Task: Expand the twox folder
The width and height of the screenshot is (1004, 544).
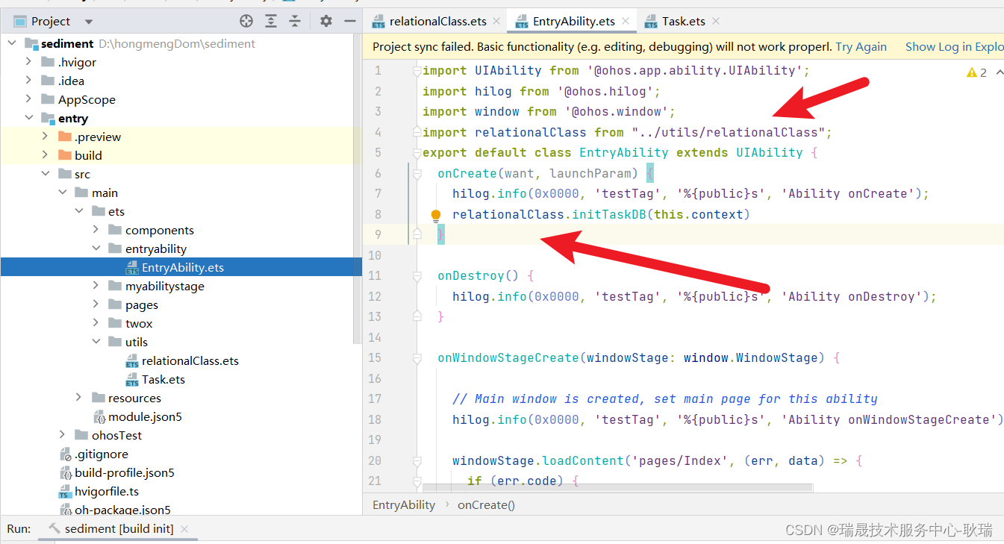Action: [x=96, y=323]
